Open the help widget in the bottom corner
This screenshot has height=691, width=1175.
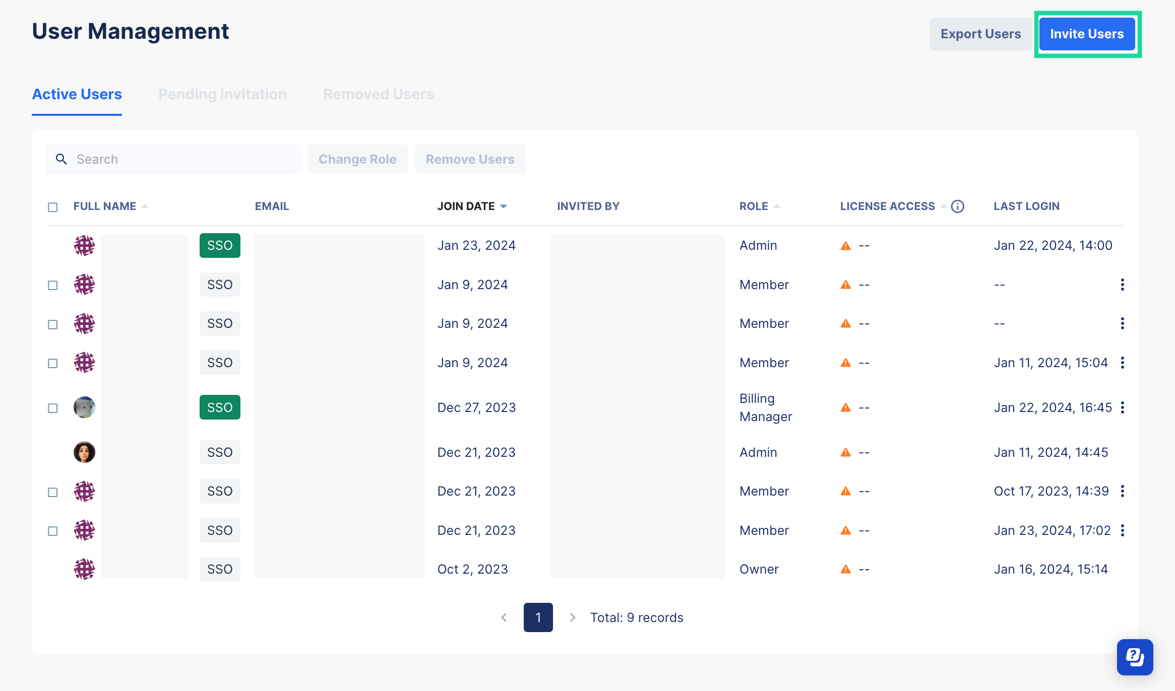tap(1135, 657)
